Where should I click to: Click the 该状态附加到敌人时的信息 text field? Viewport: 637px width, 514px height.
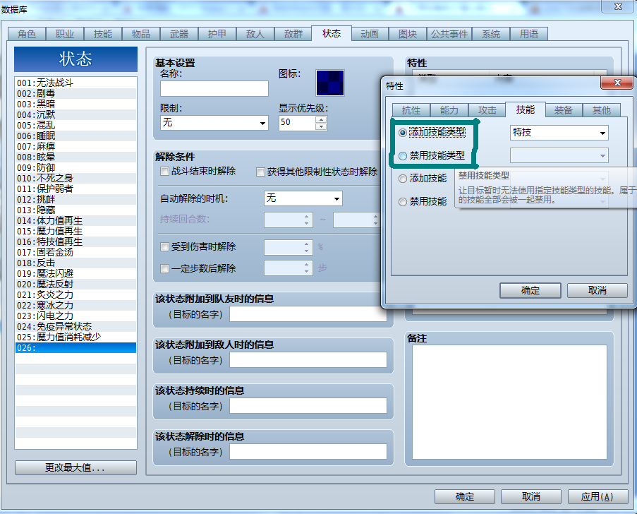pos(308,360)
